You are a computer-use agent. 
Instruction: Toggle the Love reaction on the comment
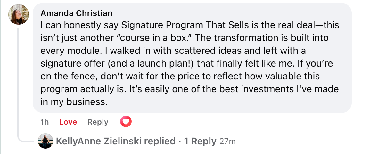point(68,122)
